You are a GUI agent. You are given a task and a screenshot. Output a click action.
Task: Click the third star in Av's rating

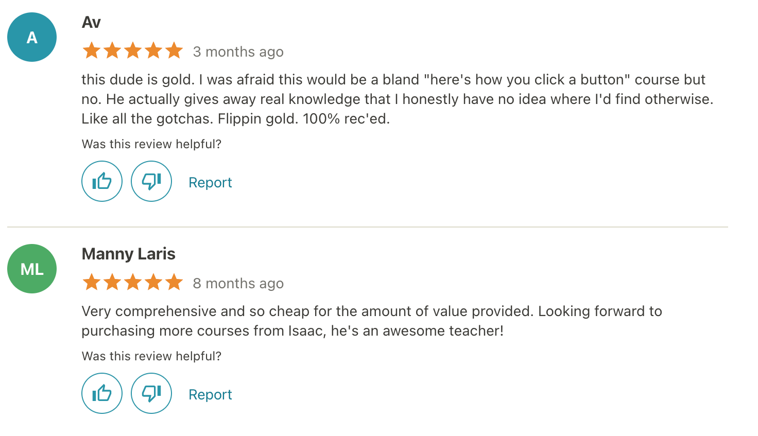(133, 51)
